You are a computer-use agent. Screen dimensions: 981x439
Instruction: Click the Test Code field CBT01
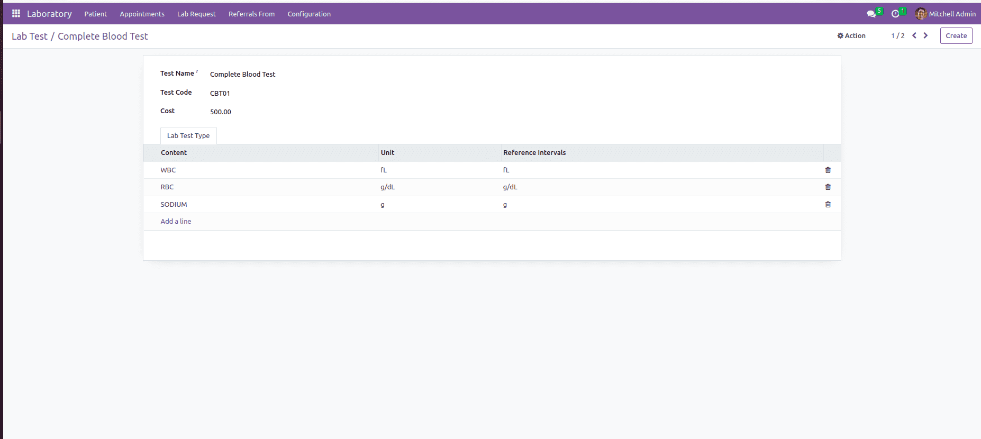(220, 94)
